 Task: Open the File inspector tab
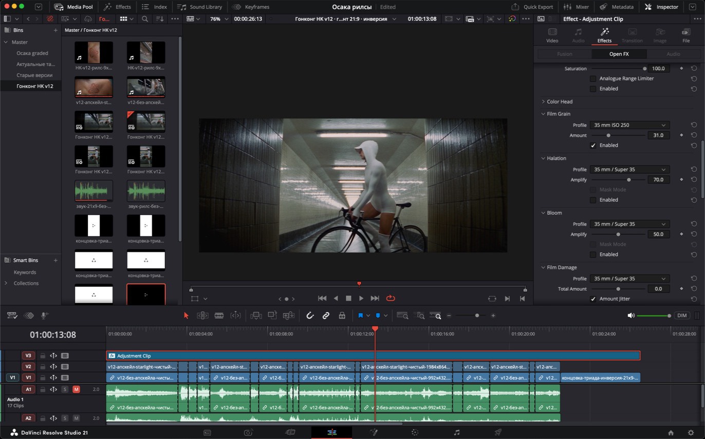coord(686,35)
